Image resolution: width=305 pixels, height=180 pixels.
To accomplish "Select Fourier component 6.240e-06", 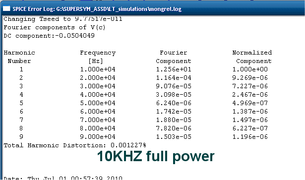I will (174, 103).
